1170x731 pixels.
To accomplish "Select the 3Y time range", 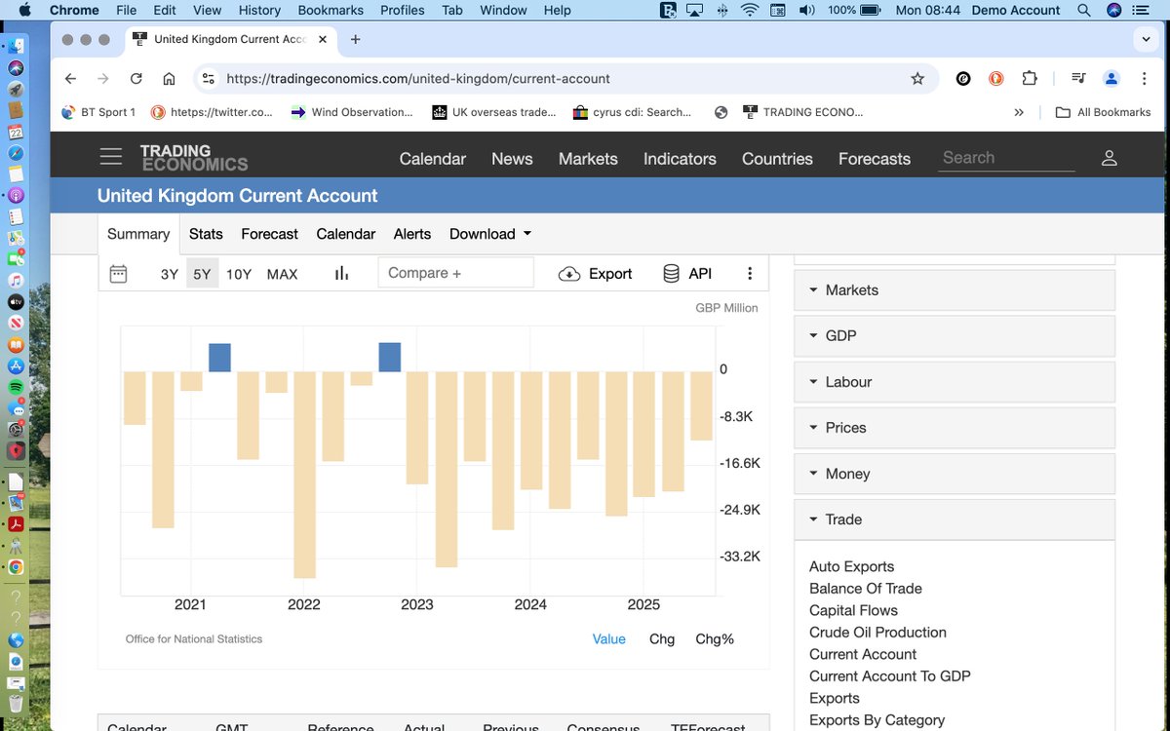I will click(x=170, y=274).
